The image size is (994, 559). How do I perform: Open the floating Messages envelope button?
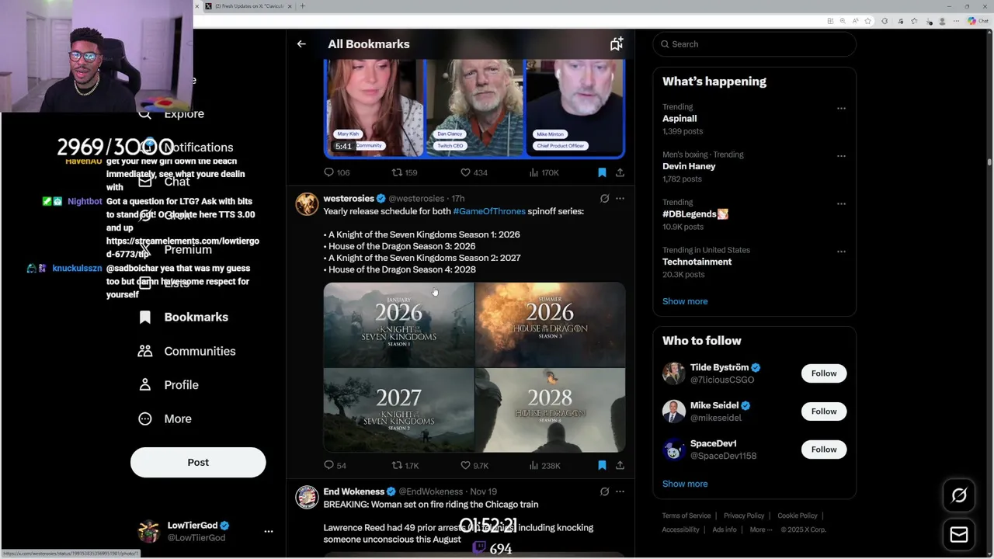tap(959, 535)
